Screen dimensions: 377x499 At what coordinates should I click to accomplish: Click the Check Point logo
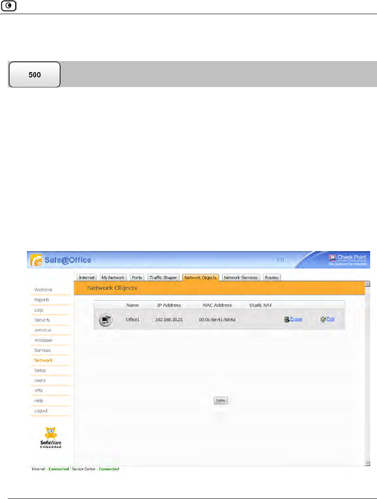[347, 259]
